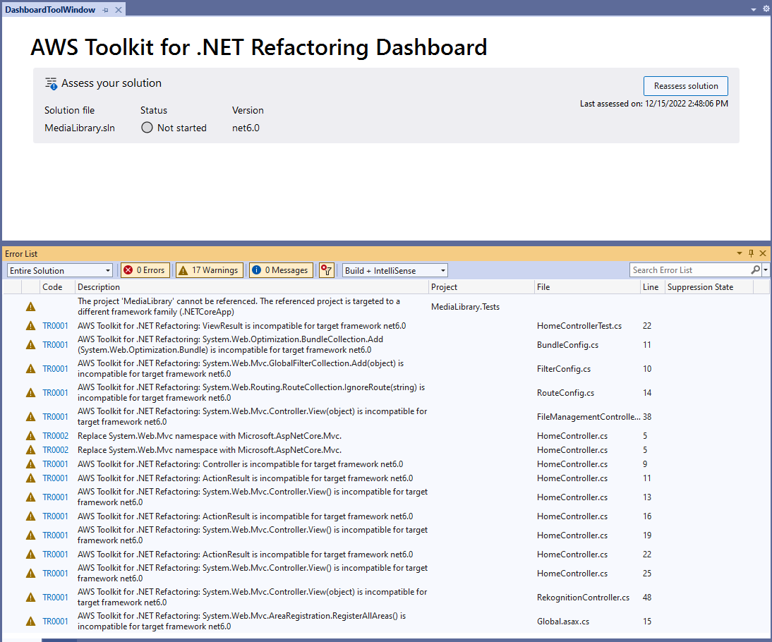Open the tool window dropdown arrow beside gear
Image resolution: width=772 pixels, height=642 pixels.
(753, 9)
